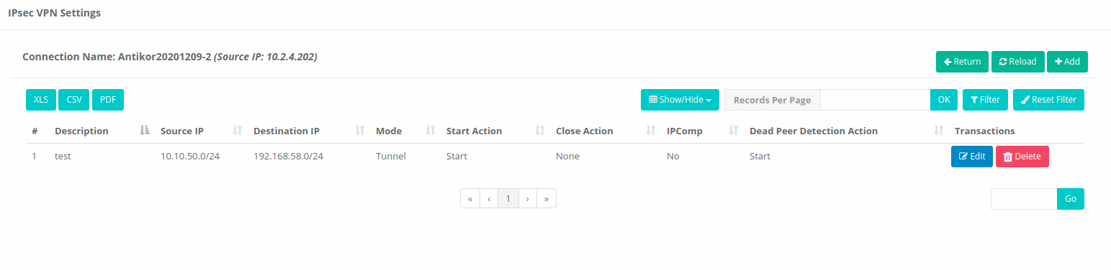
Task: Edit the test connection entry
Action: (972, 157)
